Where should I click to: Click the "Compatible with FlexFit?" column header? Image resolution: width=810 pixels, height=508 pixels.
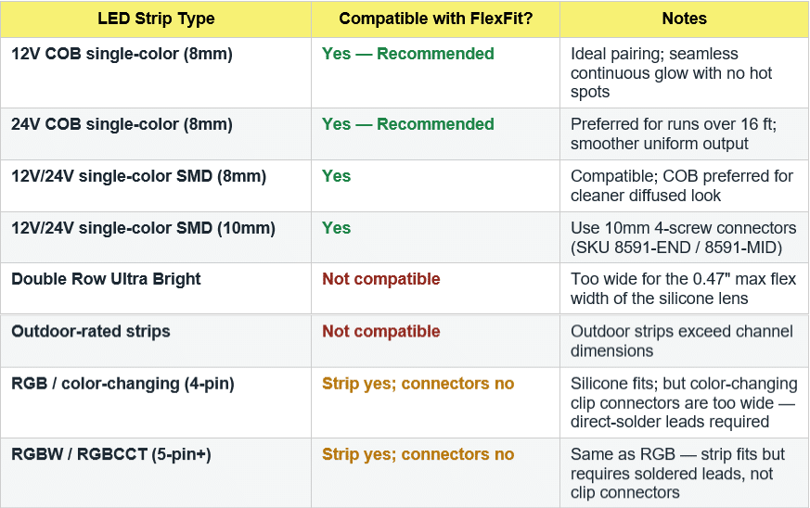pos(435,19)
